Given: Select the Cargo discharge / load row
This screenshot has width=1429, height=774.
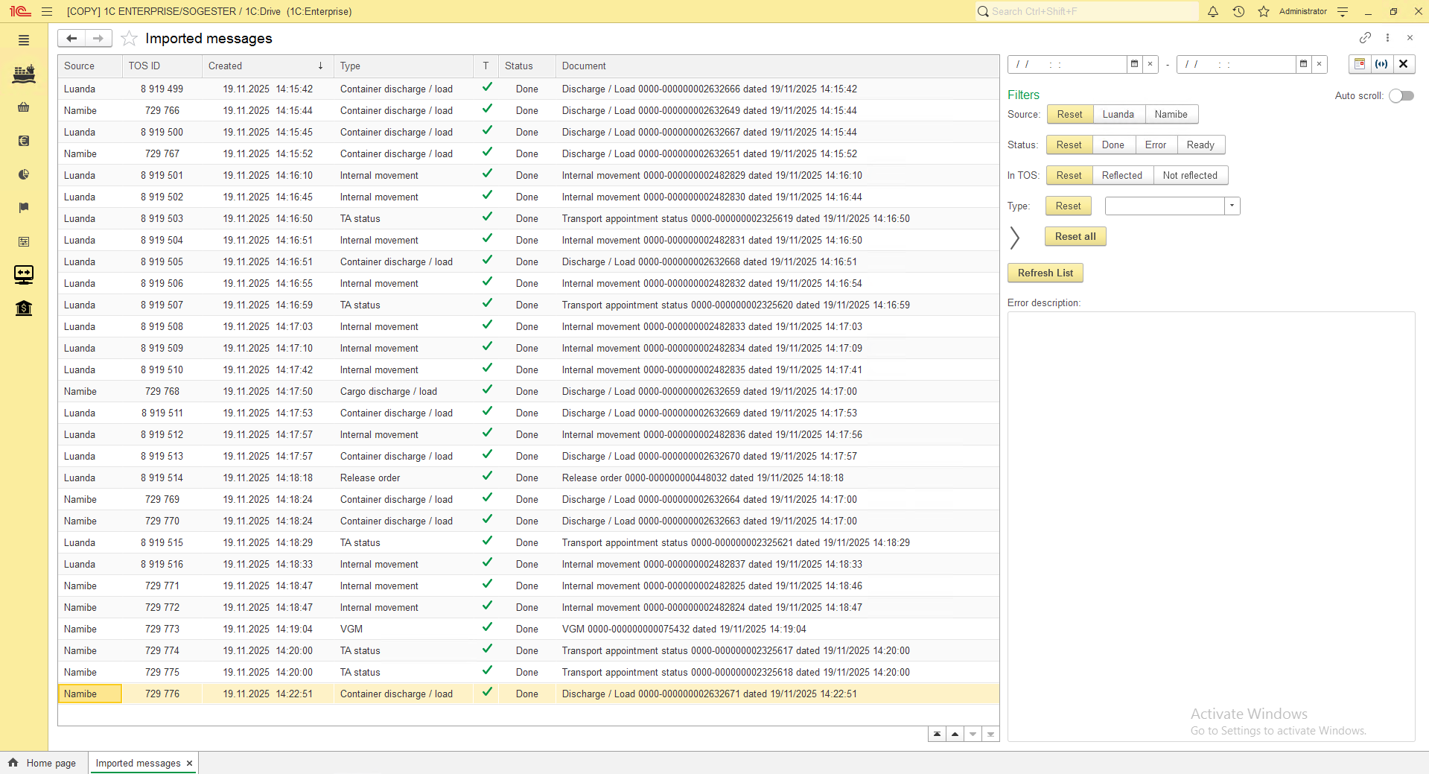Looking at the screenshot, I should 529,391.
